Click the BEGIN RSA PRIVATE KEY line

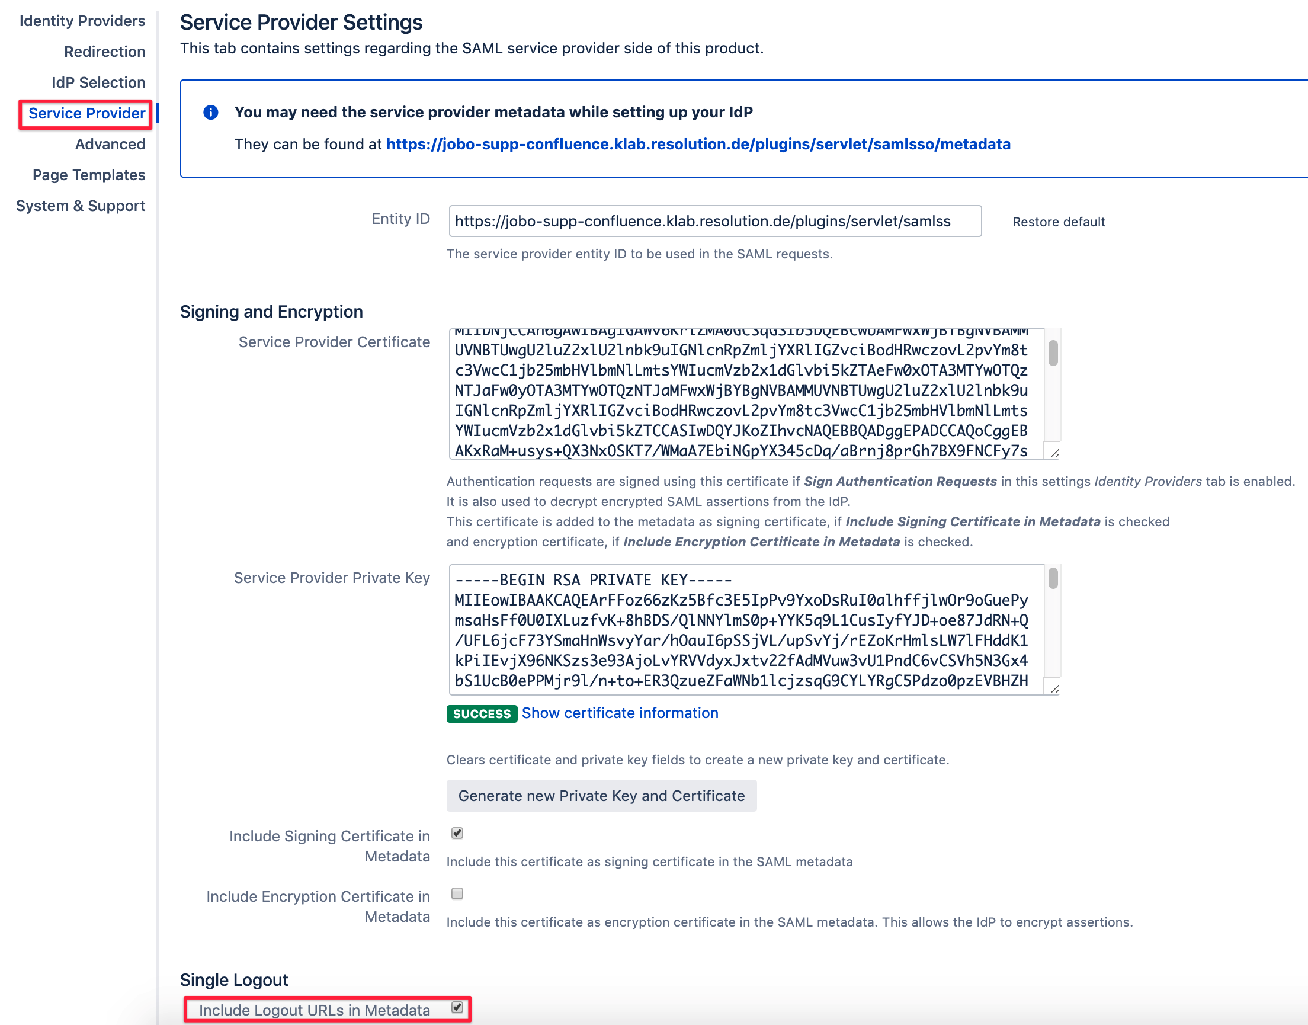click(593, 580)
